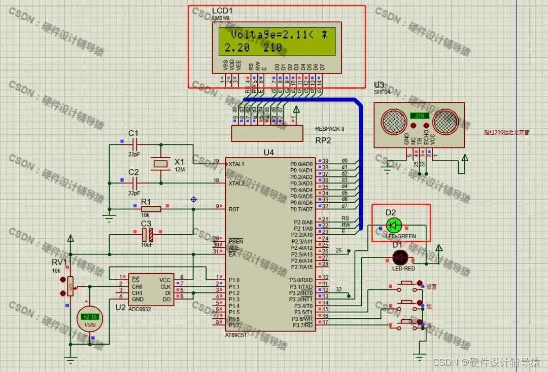Click the AT89C51 label below U4

point(236,336)
